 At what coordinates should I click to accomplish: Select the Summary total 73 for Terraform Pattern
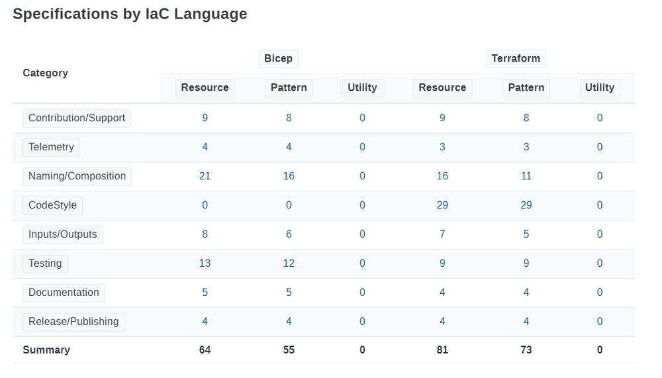(526, 351)
